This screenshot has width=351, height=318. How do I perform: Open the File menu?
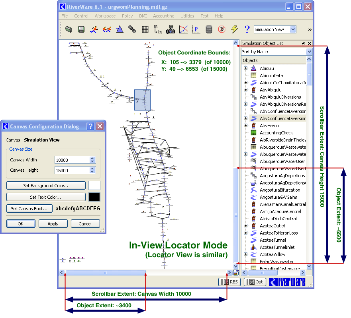click(x=65, y=16)
